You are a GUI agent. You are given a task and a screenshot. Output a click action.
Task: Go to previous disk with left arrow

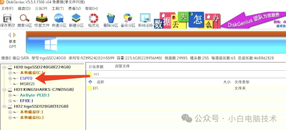[10, 35]
